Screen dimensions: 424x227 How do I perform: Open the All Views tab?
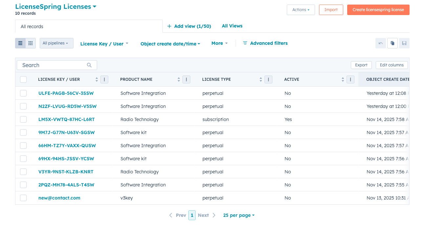click(x=232, y=26)
